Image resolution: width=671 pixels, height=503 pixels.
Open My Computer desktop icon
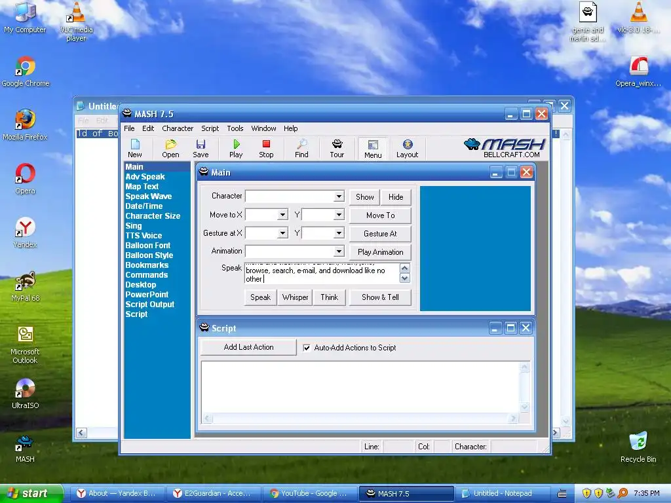25,18
